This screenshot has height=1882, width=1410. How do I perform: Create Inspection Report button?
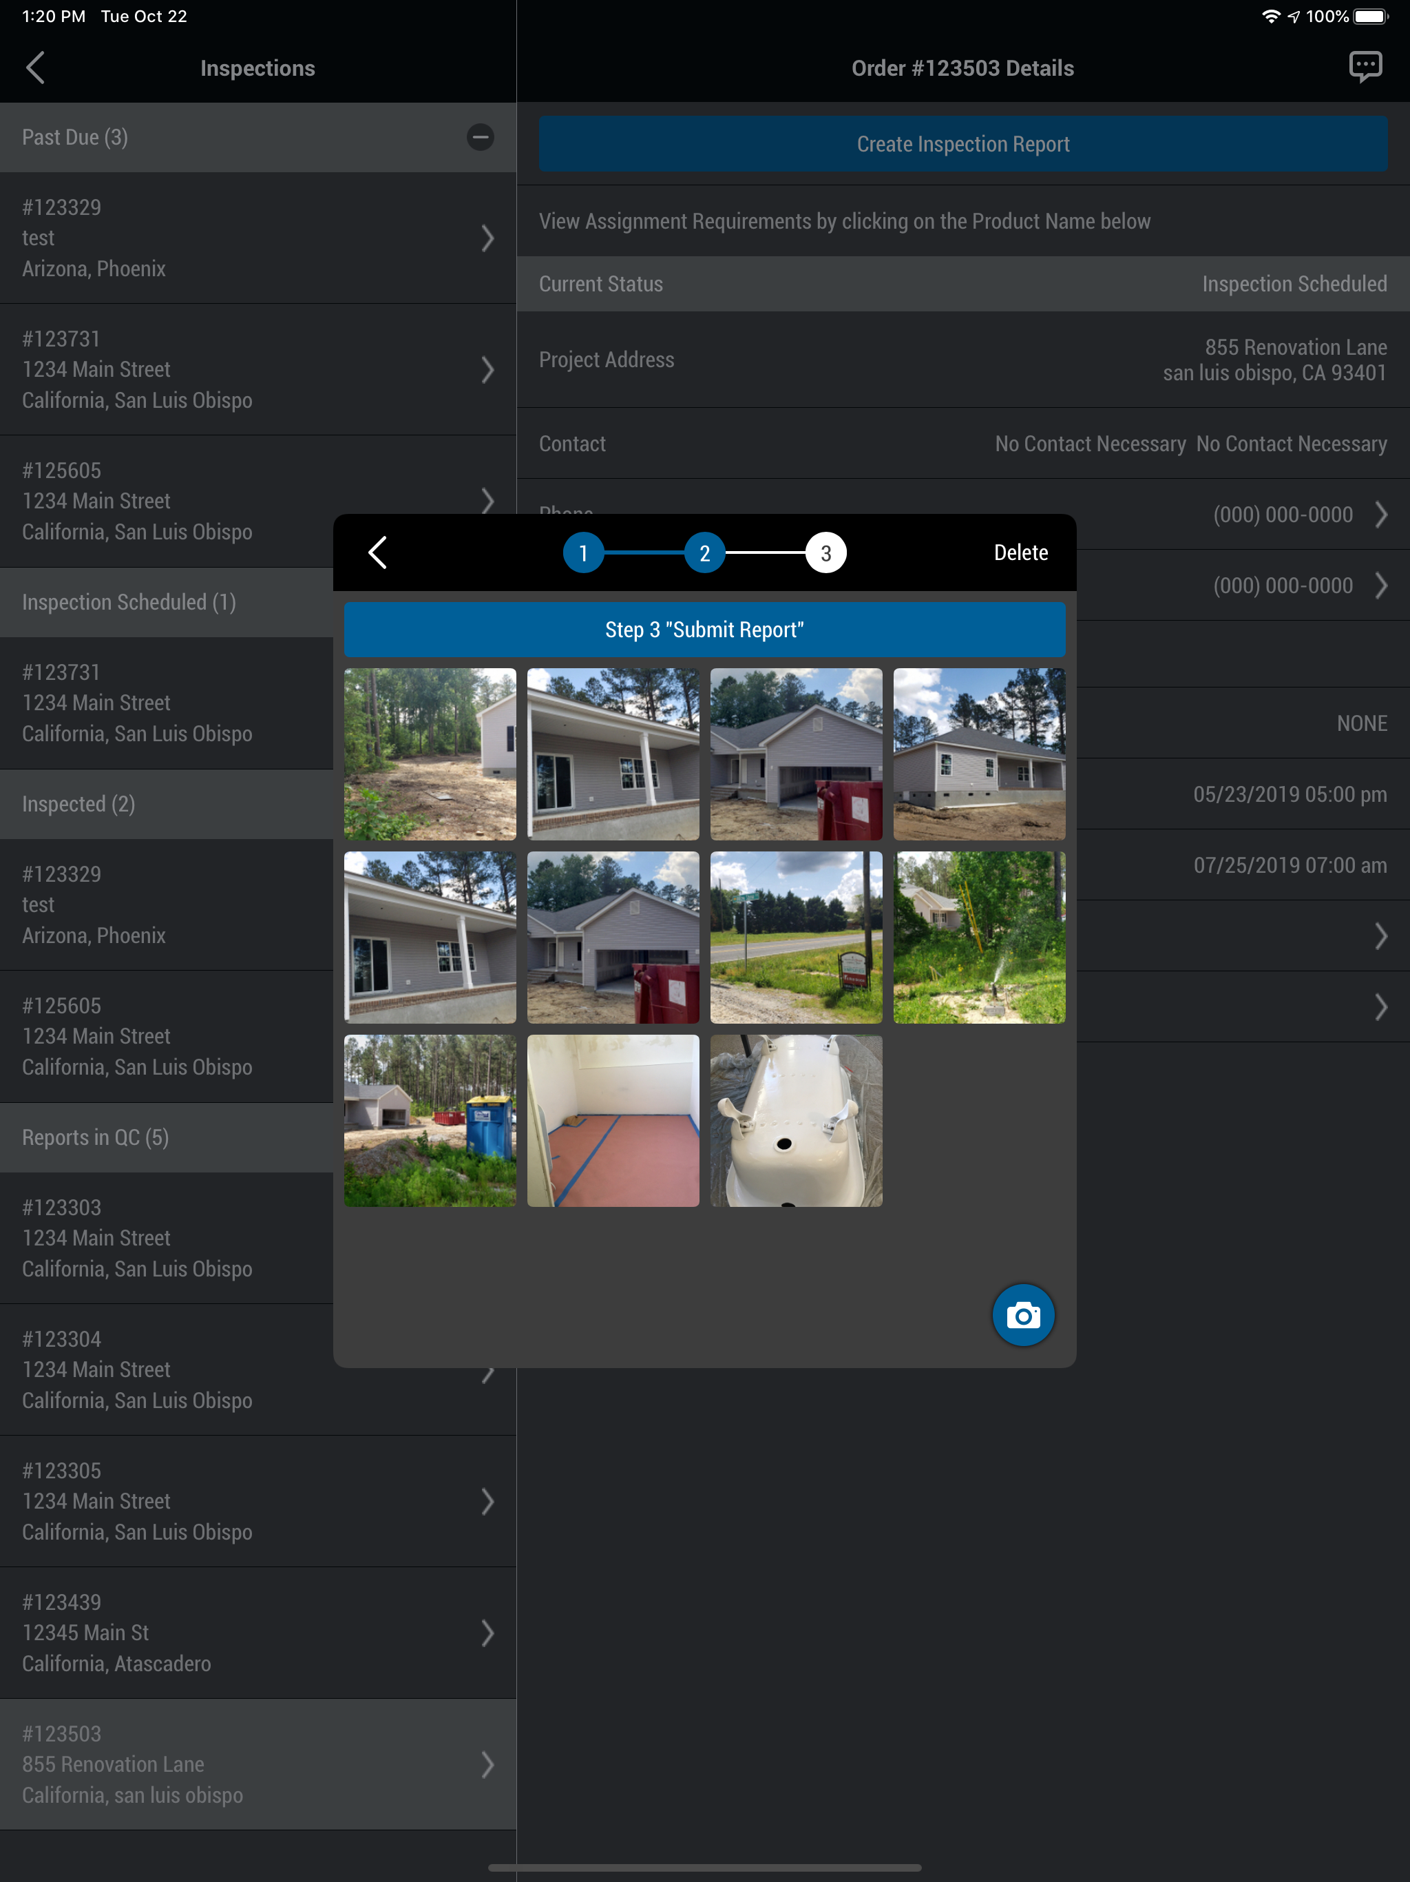pos(962,144)
